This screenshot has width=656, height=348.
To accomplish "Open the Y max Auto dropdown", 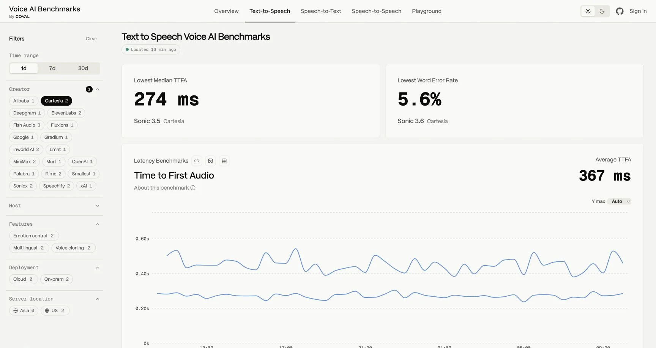I will (x=620, y=201).
